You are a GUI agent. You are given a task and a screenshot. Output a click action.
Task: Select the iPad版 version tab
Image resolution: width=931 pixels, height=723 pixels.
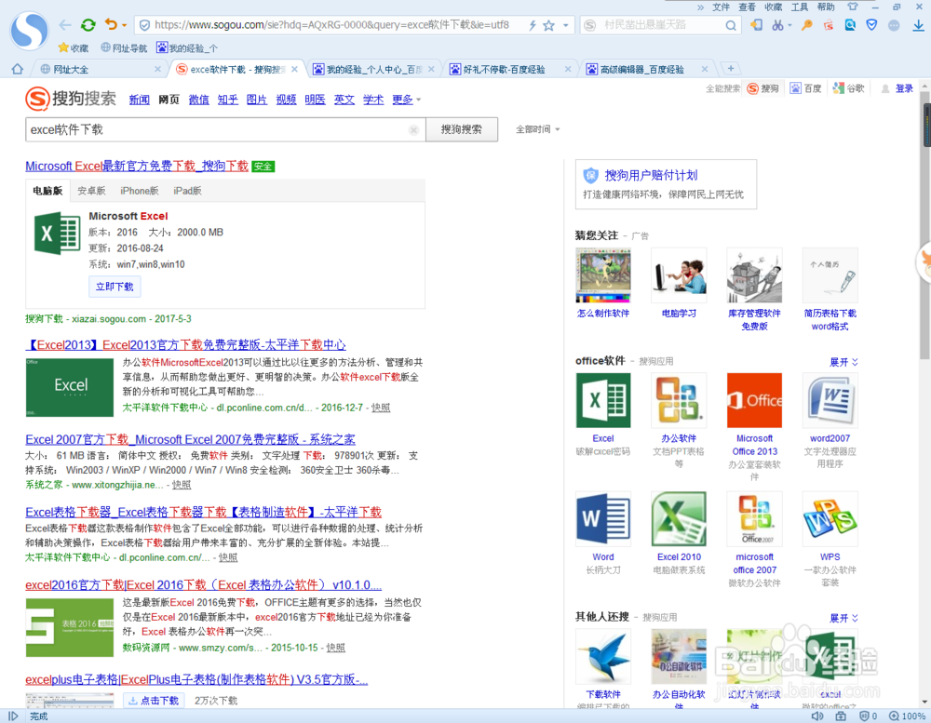point(187,191)
